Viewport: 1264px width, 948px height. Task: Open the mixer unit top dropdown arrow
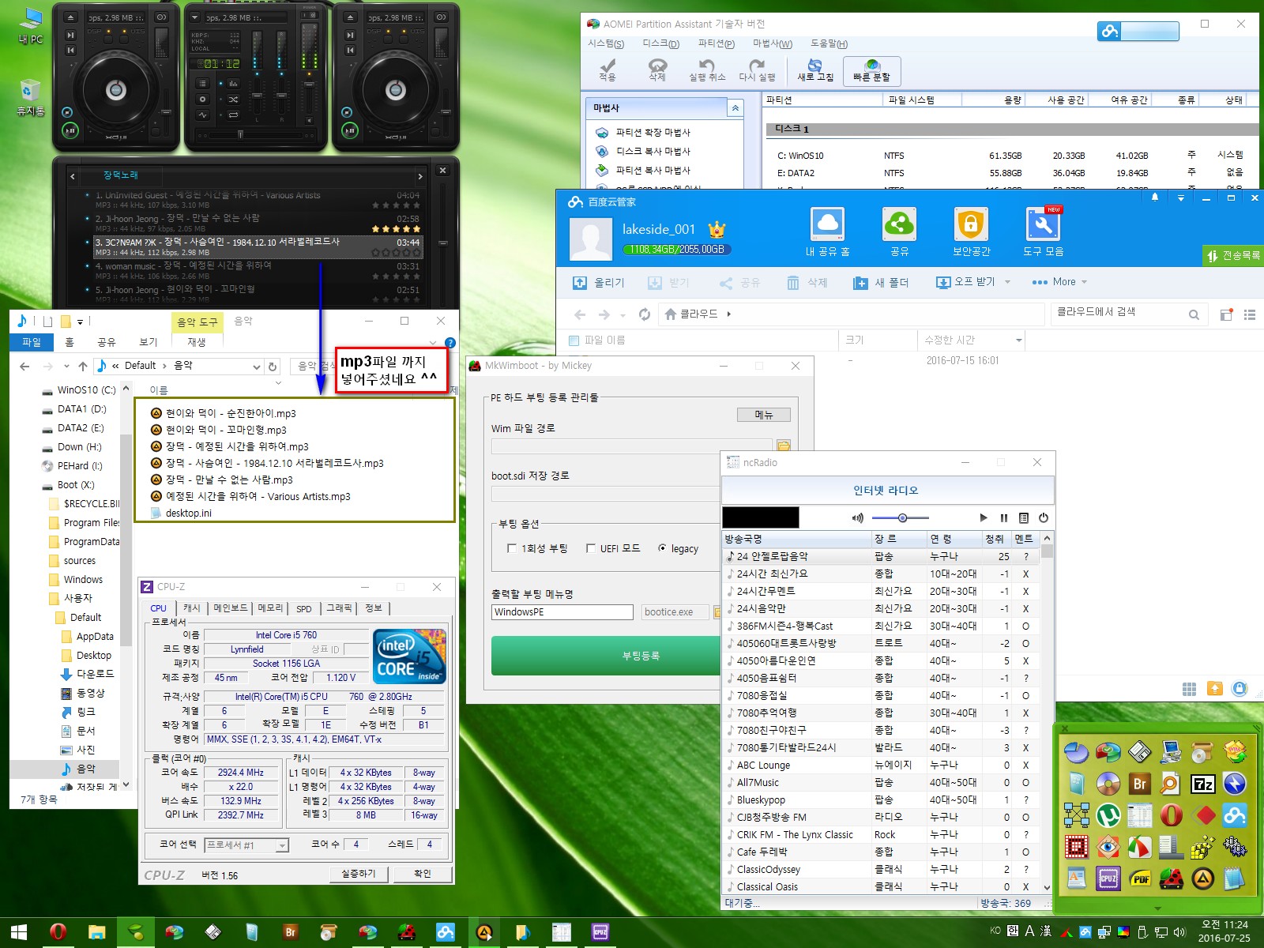194,17
